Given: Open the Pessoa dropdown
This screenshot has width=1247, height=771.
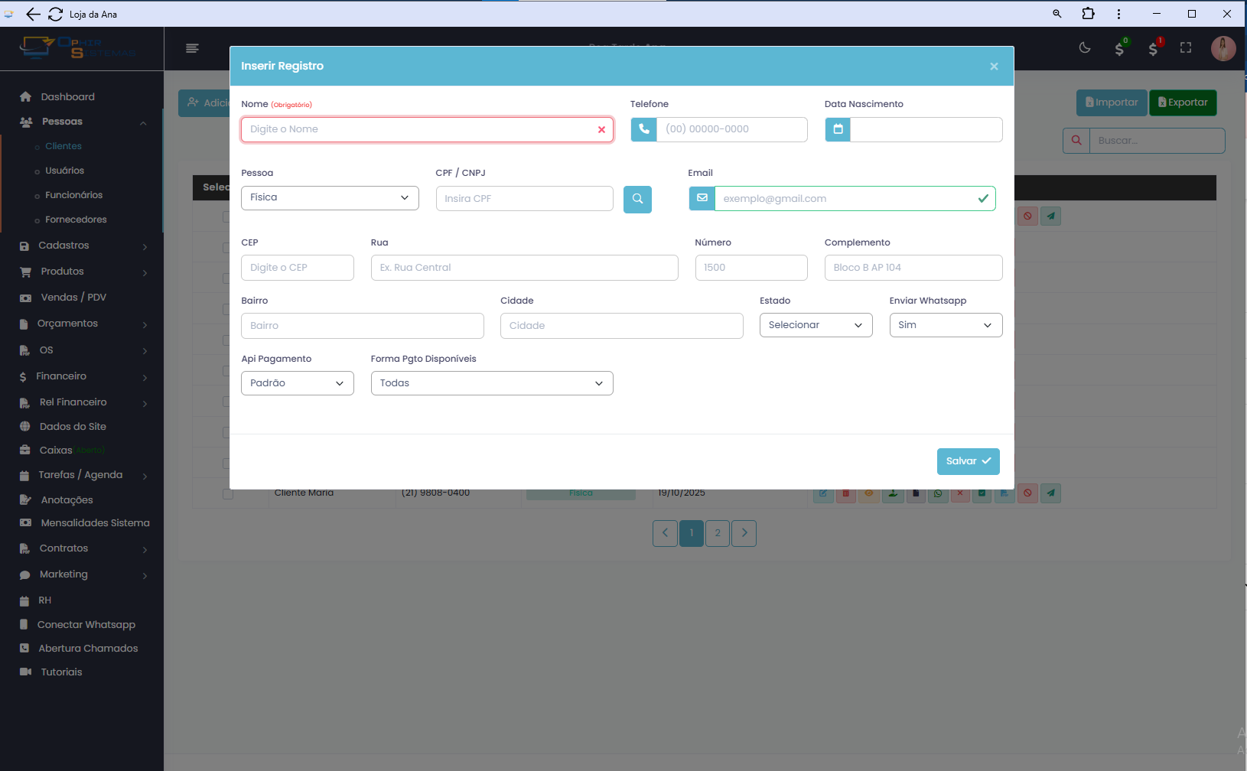Looking at the screenshot, I should pos(330,198).
